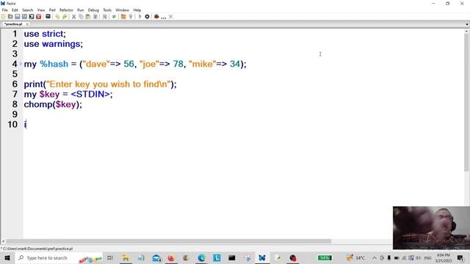Click the gray X icon ending the toolbar
Screen dimensions: 470x264
point(171,17)
